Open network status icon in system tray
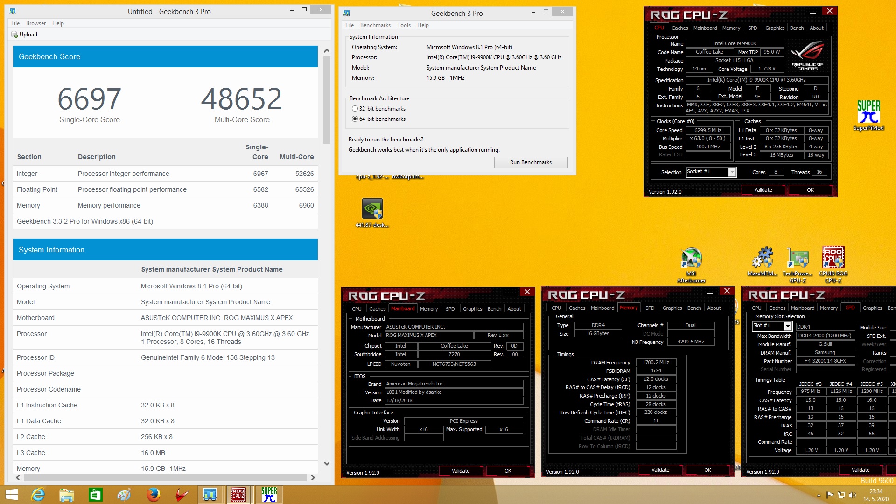The height and width of the screenshot is (504, 896). [841, 495]
